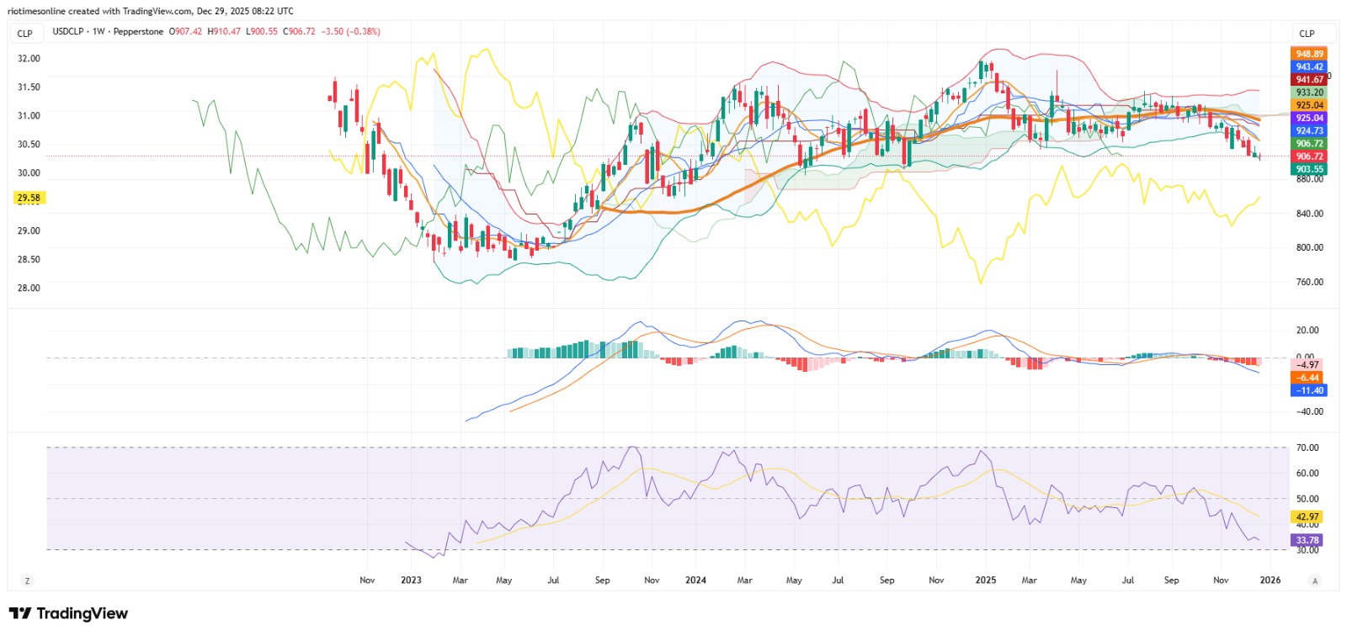The image size is (1347, 636).
Task: Click the 70.00 level on the RSI scale
Action: pyautogui.click(x=1307, y=448)
